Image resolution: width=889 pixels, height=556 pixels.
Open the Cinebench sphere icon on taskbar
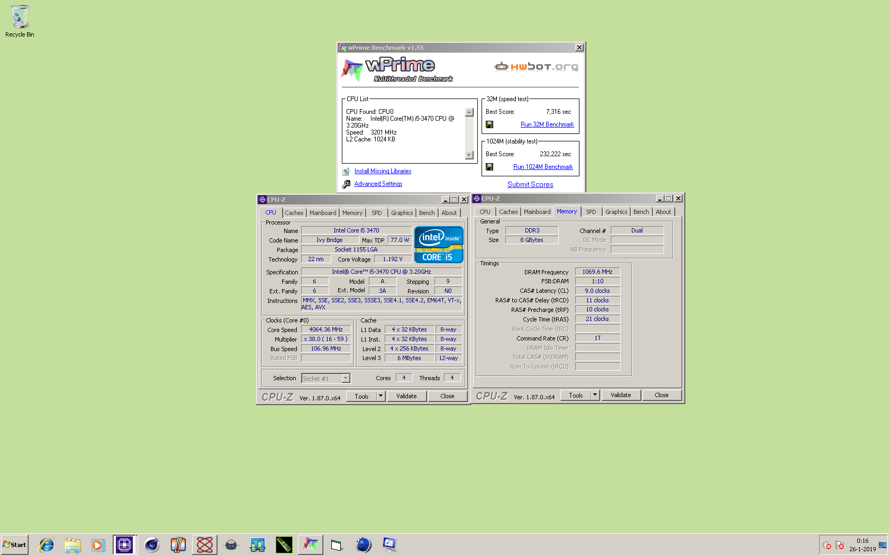pos(152,544)
